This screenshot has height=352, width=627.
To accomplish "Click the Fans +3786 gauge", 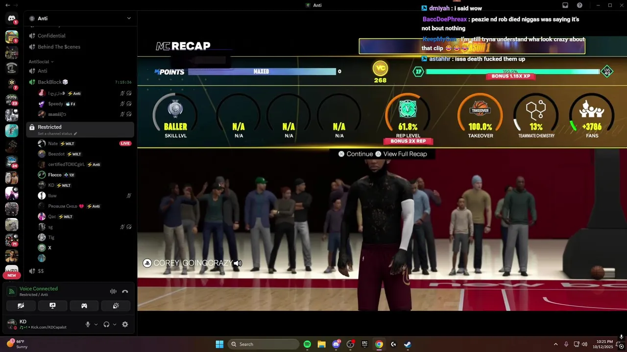I will coord(592,116).
